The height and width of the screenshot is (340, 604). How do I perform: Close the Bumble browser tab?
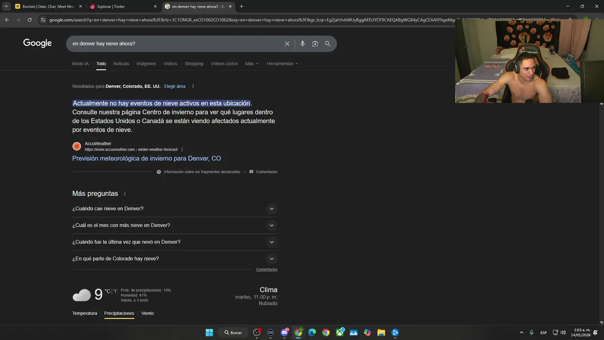click(x=80, y=7)
